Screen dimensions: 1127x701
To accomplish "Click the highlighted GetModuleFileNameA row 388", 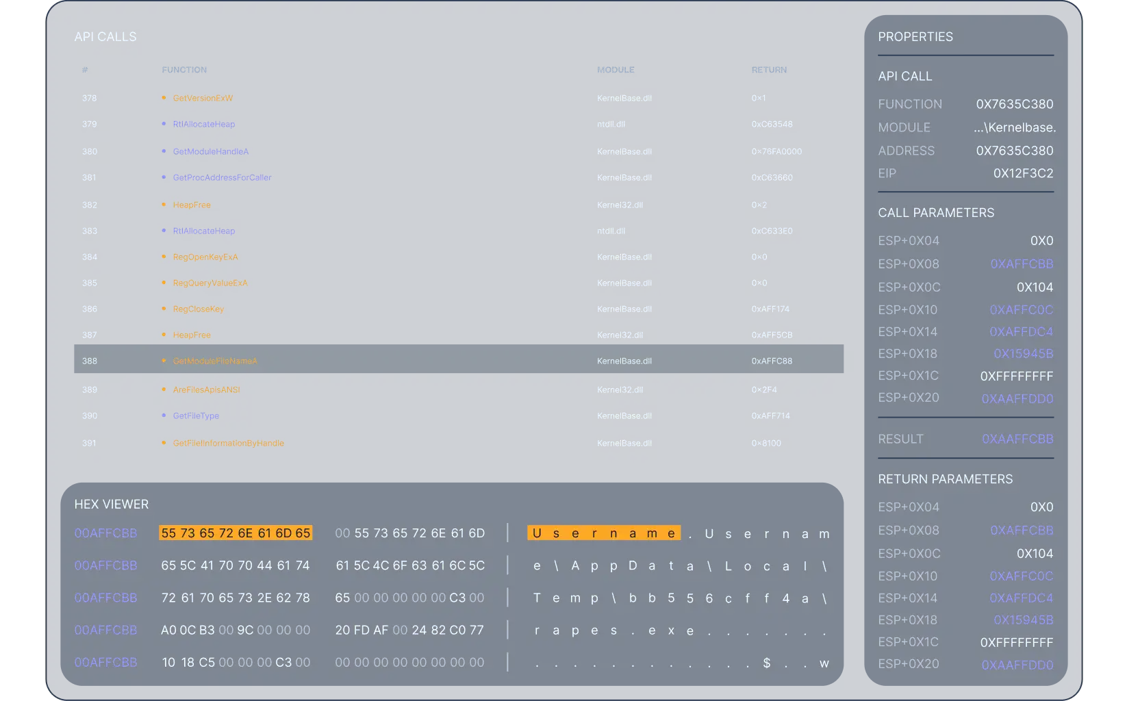I will 459,359.
